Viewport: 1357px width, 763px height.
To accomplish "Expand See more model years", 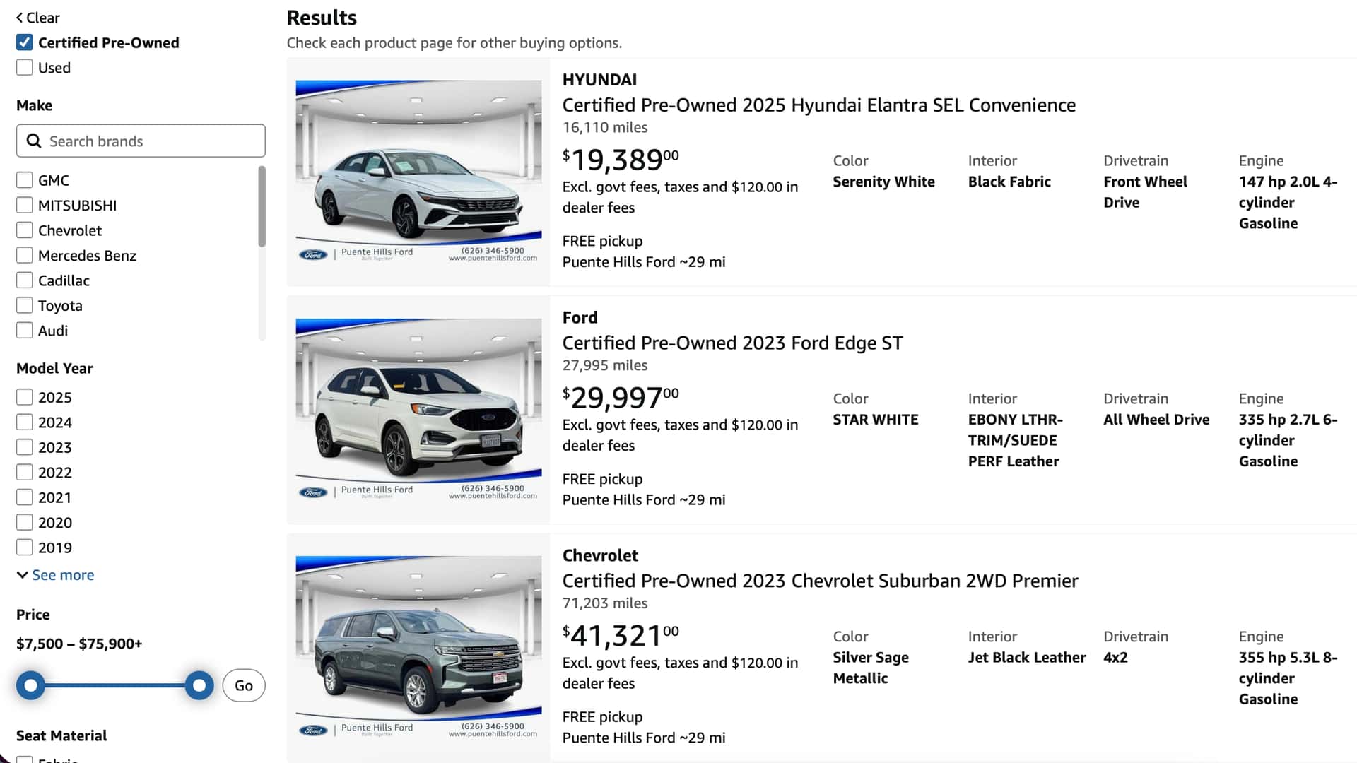I will [63, 575].
